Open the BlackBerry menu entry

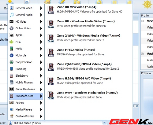pyautogui.click(x=26, y=76)
